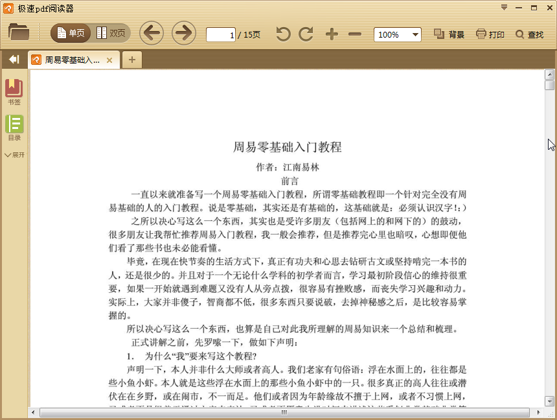Rotate page counterclockwise
557x420 pixels.
(283, 34)
